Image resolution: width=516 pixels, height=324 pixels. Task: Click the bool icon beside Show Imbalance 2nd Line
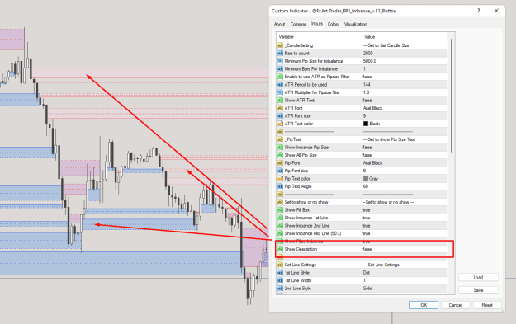(280, 226)
